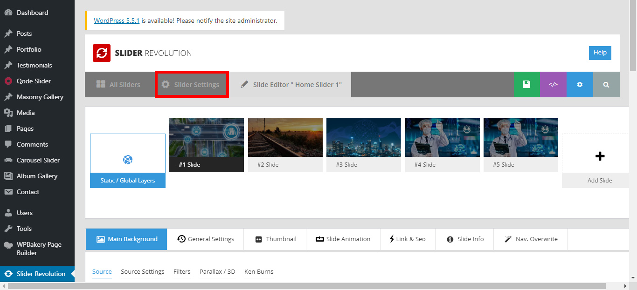Switch to Thumbnail tab
637x290 pixels.
point(275,239)
